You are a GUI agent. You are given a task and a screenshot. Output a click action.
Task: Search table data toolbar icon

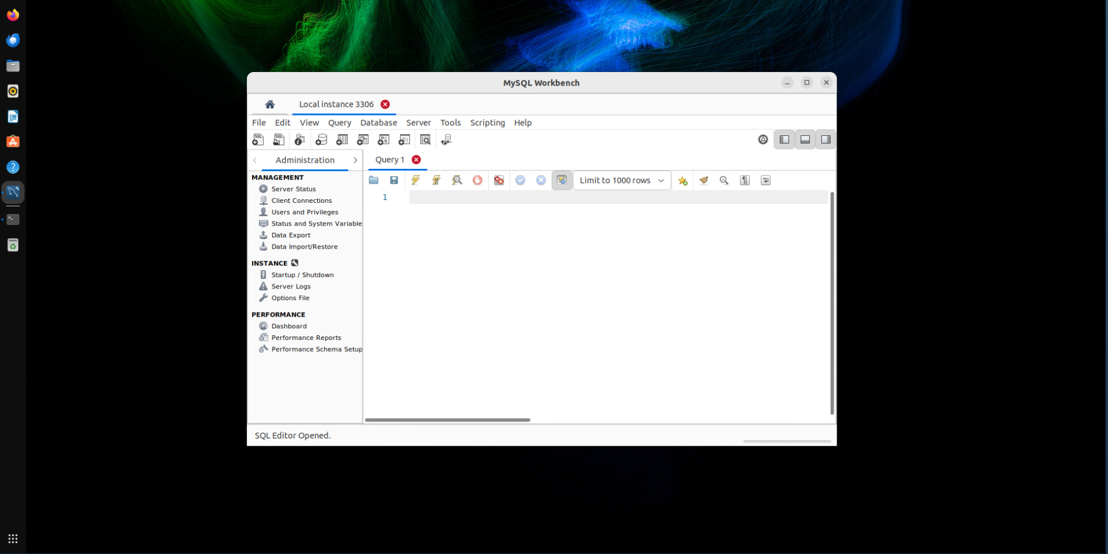pos(426,140)
